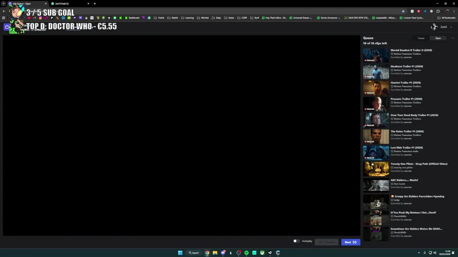Open the Stuff bookmarks folder
Image resolution: width=458 pixels, height=257 pixels.
(x=254, y=18)
